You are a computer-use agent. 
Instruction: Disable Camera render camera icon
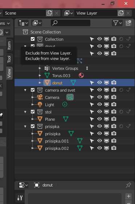[x=114, y=97]
